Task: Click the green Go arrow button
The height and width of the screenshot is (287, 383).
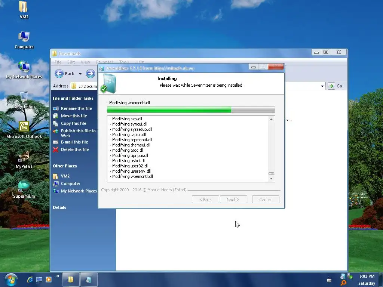Action: [x=331, y=86]
